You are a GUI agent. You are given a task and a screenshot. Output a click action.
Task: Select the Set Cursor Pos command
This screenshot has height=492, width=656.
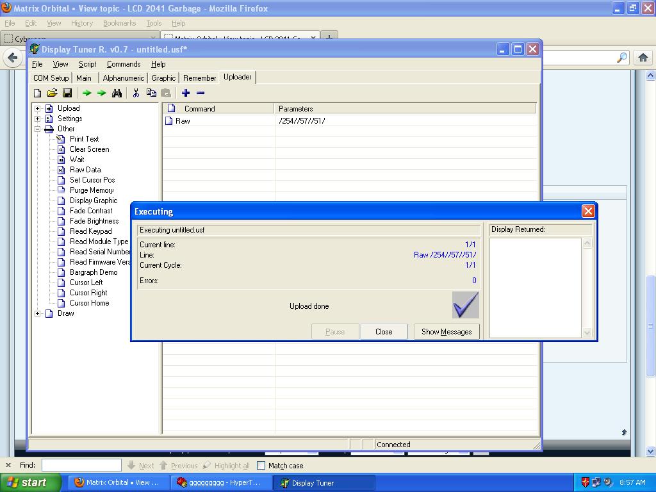coord(92,180)
